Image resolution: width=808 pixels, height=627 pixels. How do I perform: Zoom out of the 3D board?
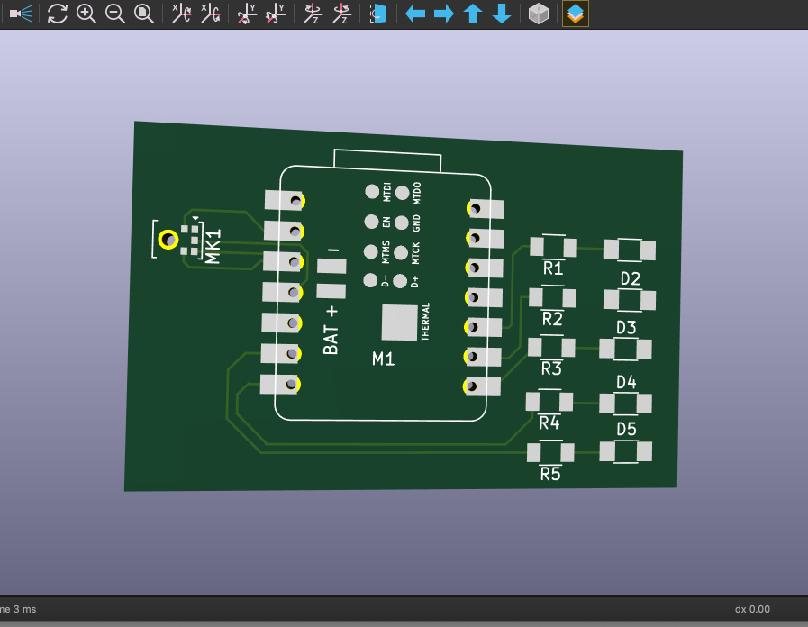click(115, 14)
